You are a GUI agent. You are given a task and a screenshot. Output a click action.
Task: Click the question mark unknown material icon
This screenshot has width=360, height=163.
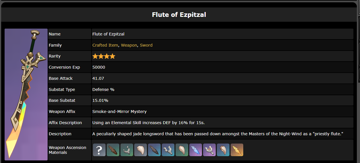point(99,150)
